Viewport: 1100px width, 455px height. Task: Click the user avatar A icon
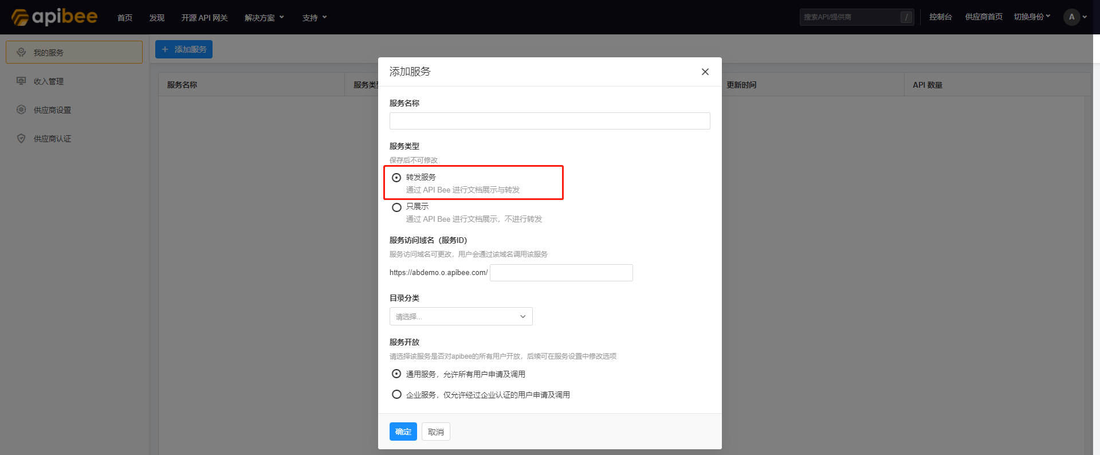pyautogui.click(x=1071, y=17)
